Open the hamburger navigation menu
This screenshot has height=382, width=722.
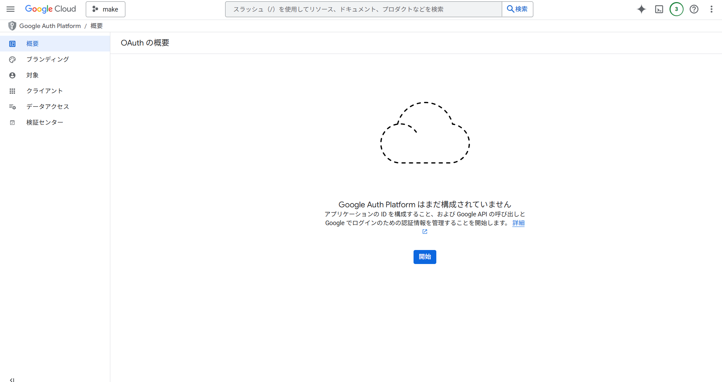click(x=11, y=9)
